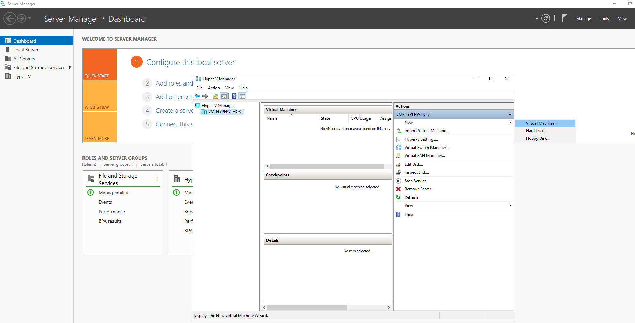Image resolution: width=635 pixels, height=323 pixels.
Task: Open the Manage menu in Server Manager
Action: pos(584,19)
